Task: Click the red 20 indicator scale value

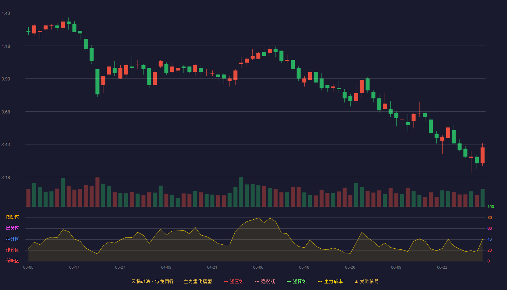Action: tap(490, 250)
